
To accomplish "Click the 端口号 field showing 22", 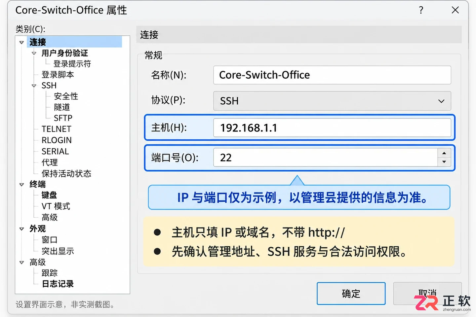I will click(x=326, y=158).
